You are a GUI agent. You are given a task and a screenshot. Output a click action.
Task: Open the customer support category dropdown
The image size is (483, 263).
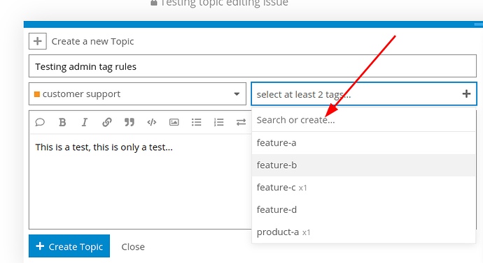(137, 94)
